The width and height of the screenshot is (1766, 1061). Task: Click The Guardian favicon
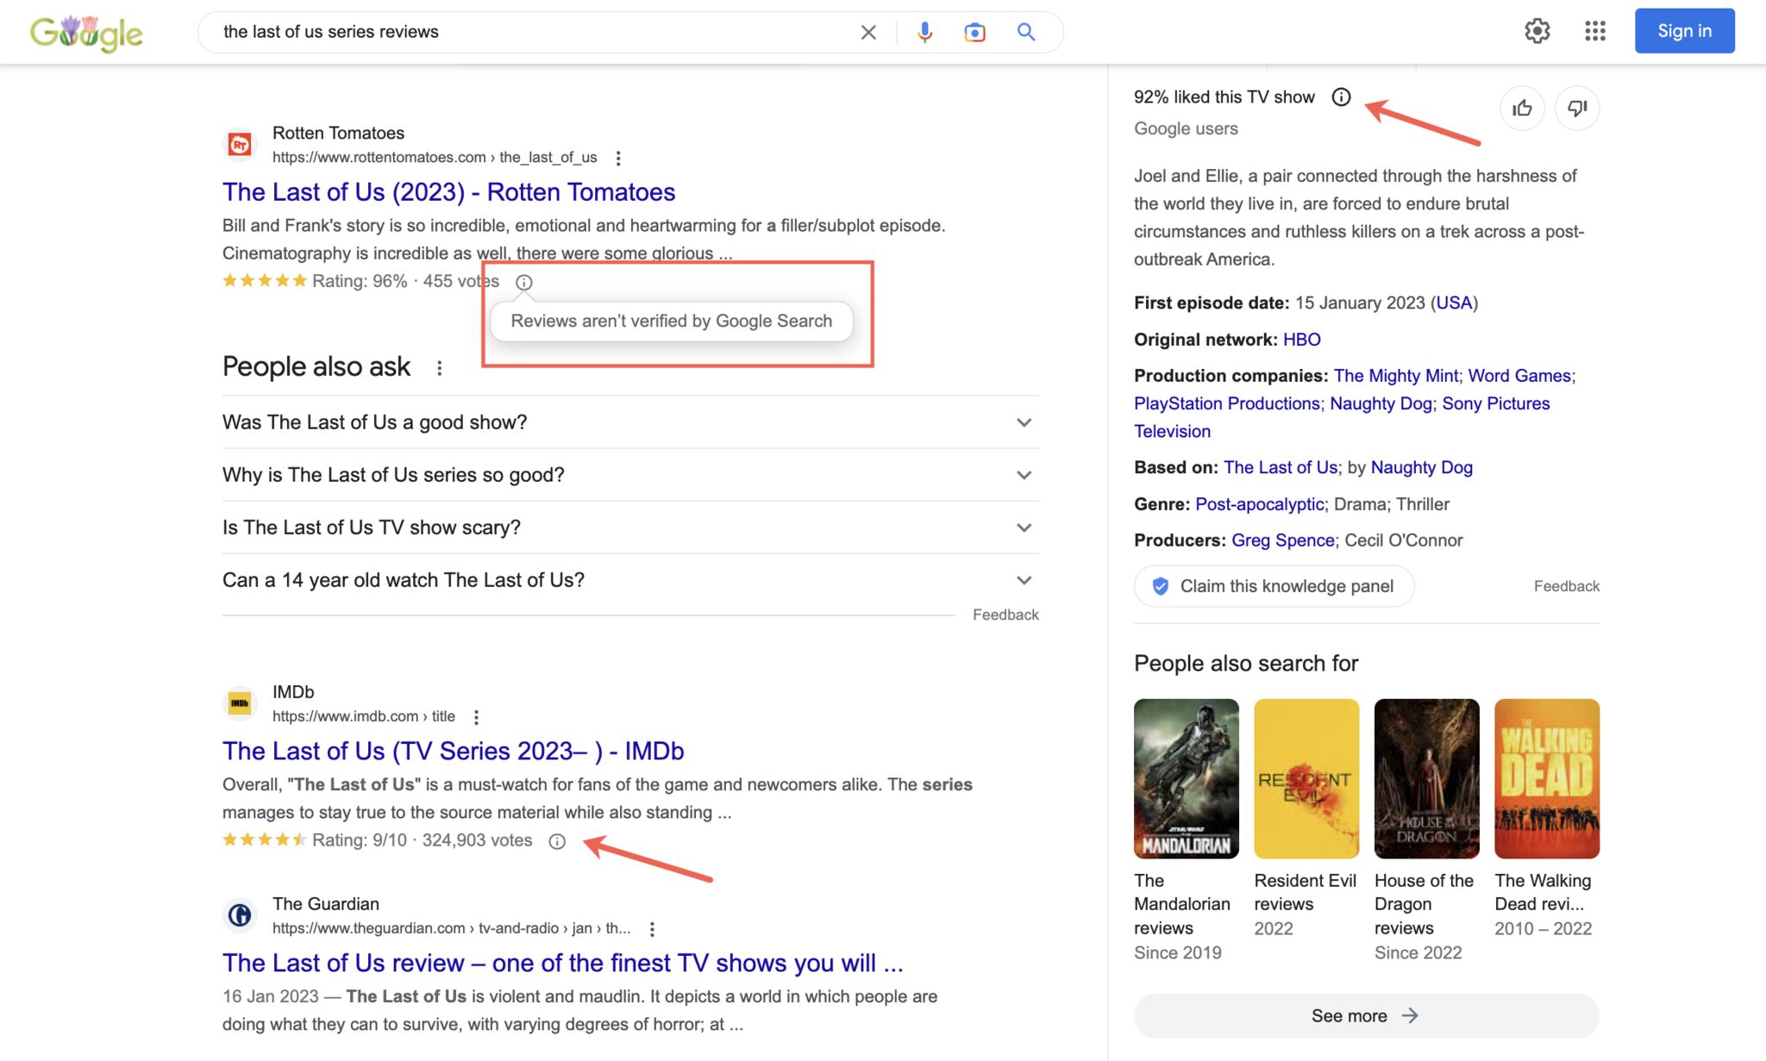(x=240, y=915)
